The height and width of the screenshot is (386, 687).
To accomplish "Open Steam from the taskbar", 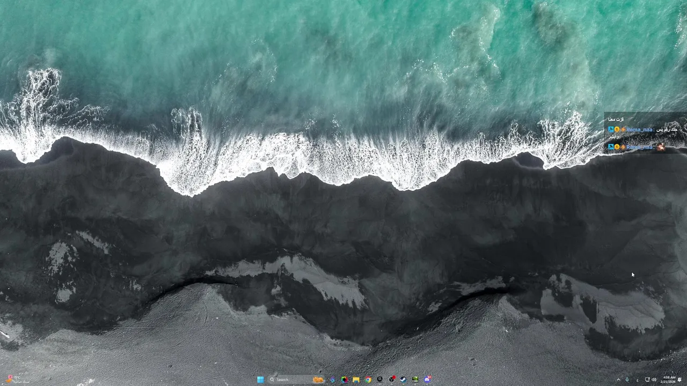I will (403, 380).
